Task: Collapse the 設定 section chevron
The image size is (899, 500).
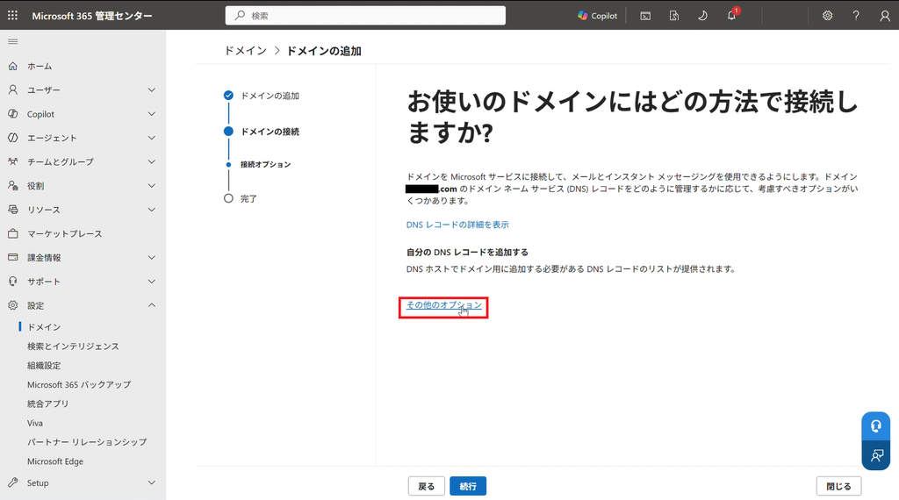Action: click(151, 305)
